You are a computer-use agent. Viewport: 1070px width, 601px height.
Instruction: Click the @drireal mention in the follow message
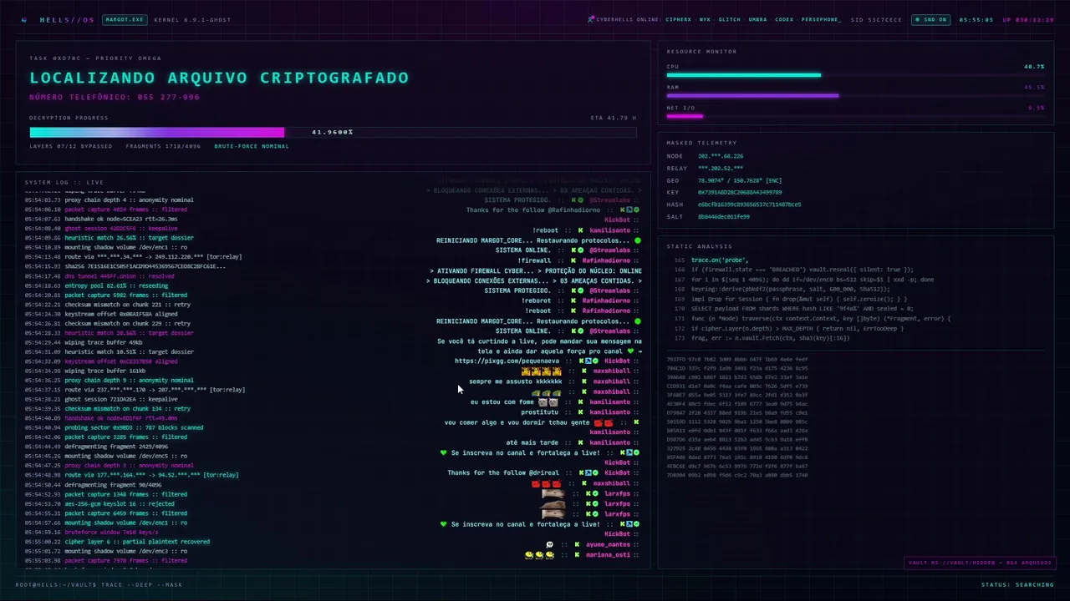(x=544, y=472)
